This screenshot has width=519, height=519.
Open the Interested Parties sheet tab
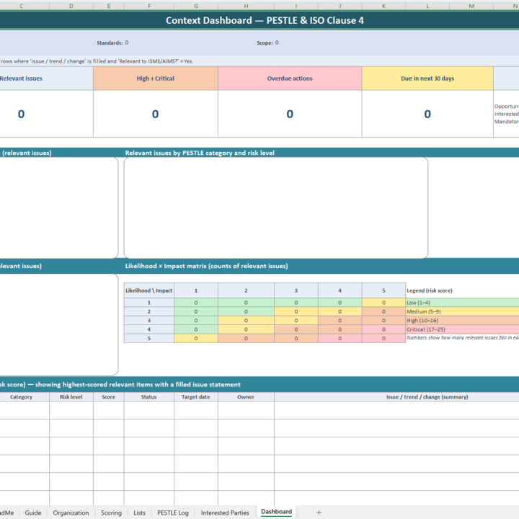[225, 513]
